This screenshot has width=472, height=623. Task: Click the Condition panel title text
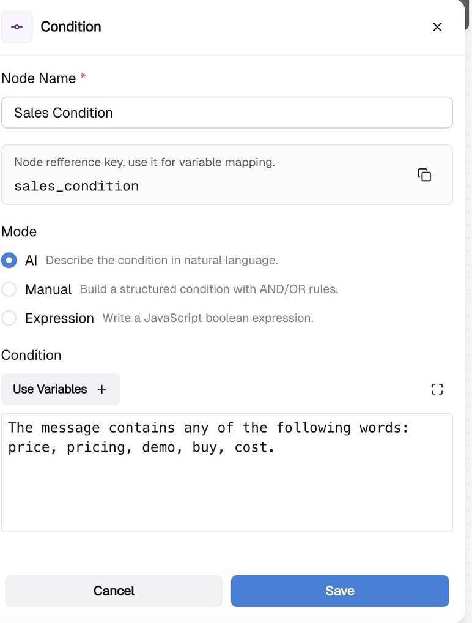[71, 27]
